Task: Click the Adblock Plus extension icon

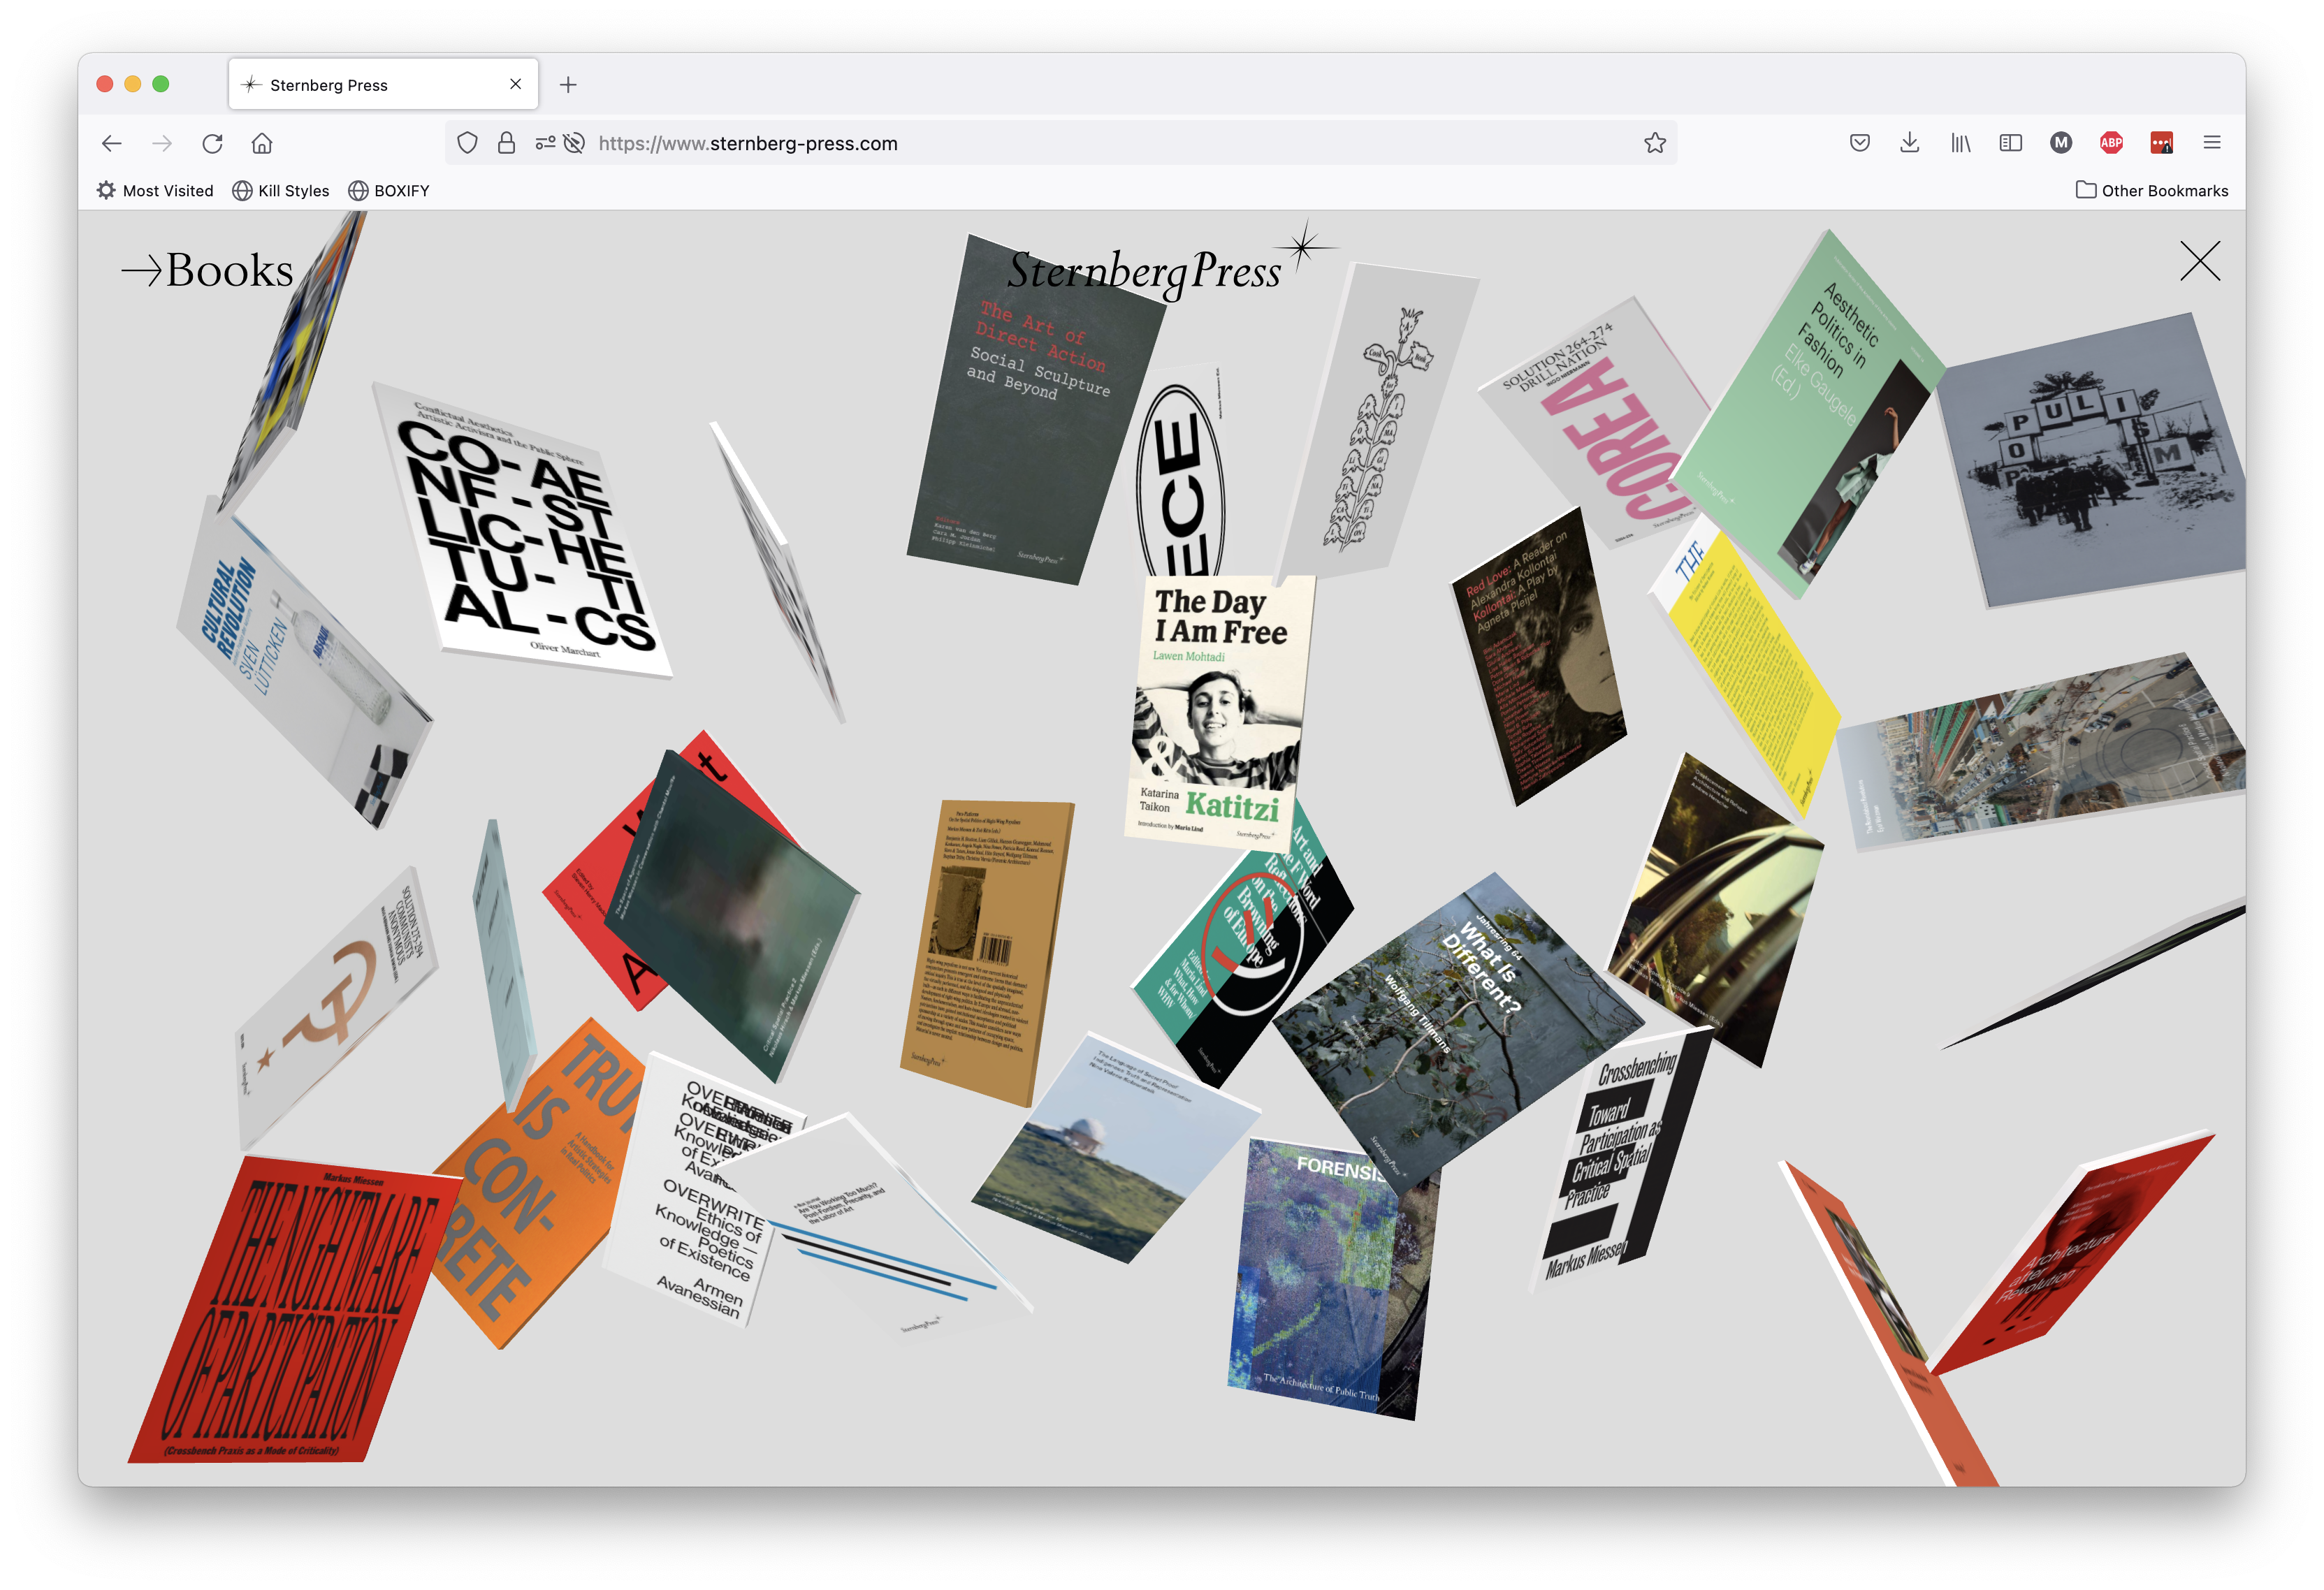Action: pos(2111,143)
